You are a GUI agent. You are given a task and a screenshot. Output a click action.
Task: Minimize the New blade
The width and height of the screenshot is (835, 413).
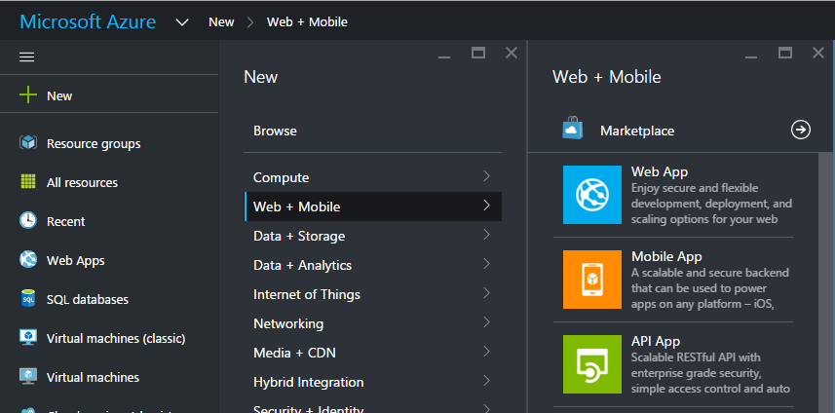[444, 56]
